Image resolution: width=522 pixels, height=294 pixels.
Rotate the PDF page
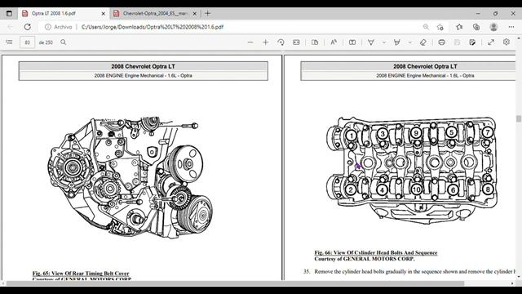281,42
